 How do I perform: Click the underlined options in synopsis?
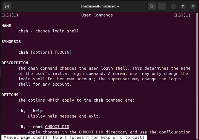click(x=41, y=52)
